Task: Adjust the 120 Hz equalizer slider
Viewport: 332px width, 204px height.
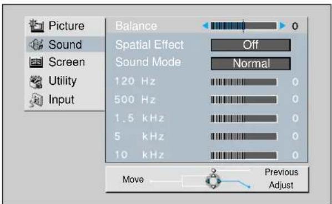Action: [x=244, y=82]
